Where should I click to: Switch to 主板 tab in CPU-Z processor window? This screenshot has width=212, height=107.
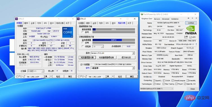pos(32,23)
